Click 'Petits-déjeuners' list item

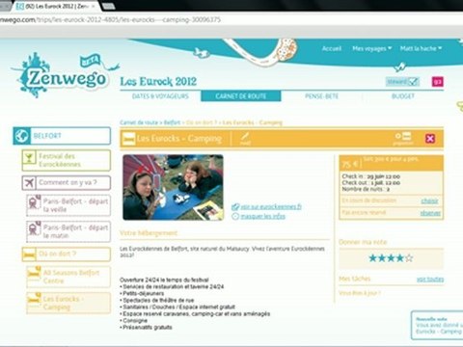coord(144,293)
